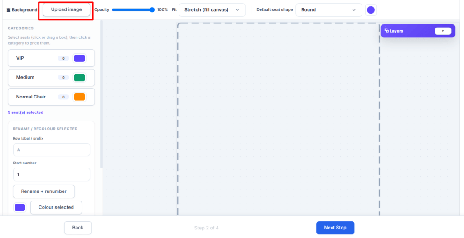Proceed with the Next Step button
Image resolution: width=464 pixels, height=238 pixels.
[x=335, y=228]
